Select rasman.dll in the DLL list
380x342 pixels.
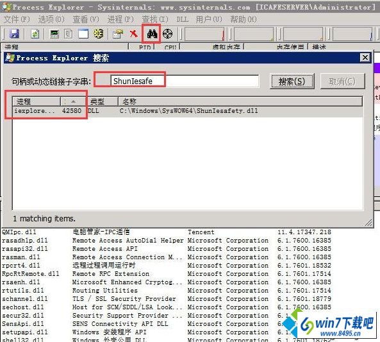pos(21,257)
